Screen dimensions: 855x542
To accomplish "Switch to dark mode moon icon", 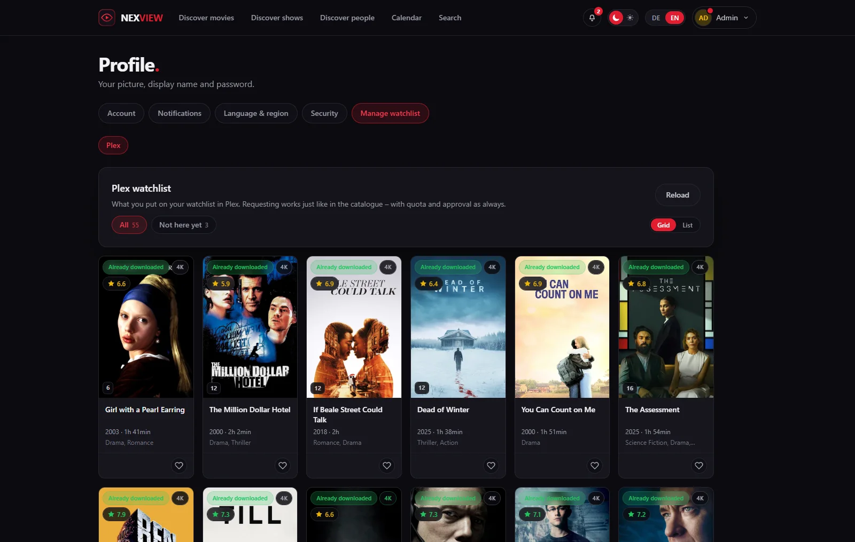I will click(616, 18).
